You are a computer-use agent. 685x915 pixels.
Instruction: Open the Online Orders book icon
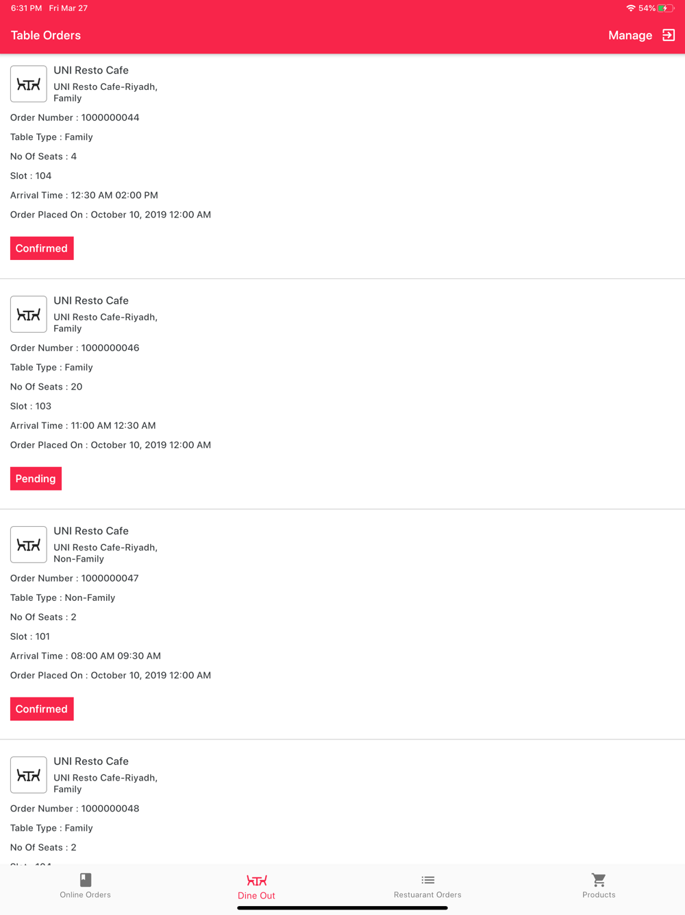pyautogui.click(x=86, y=879)
